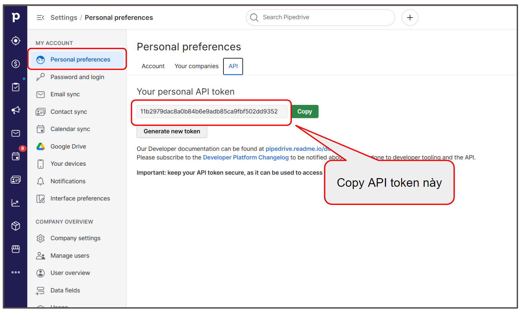Image resolution: width=522 pixels, height=312 pixels.
Task: Open Insights chart icon in sidebar
Action: click(x=16, y=203)
